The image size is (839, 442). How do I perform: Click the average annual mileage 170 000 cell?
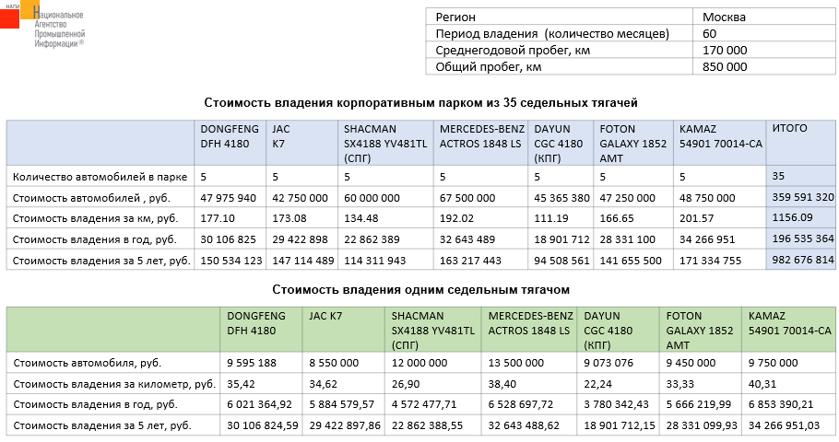click(x=724, y=50)
